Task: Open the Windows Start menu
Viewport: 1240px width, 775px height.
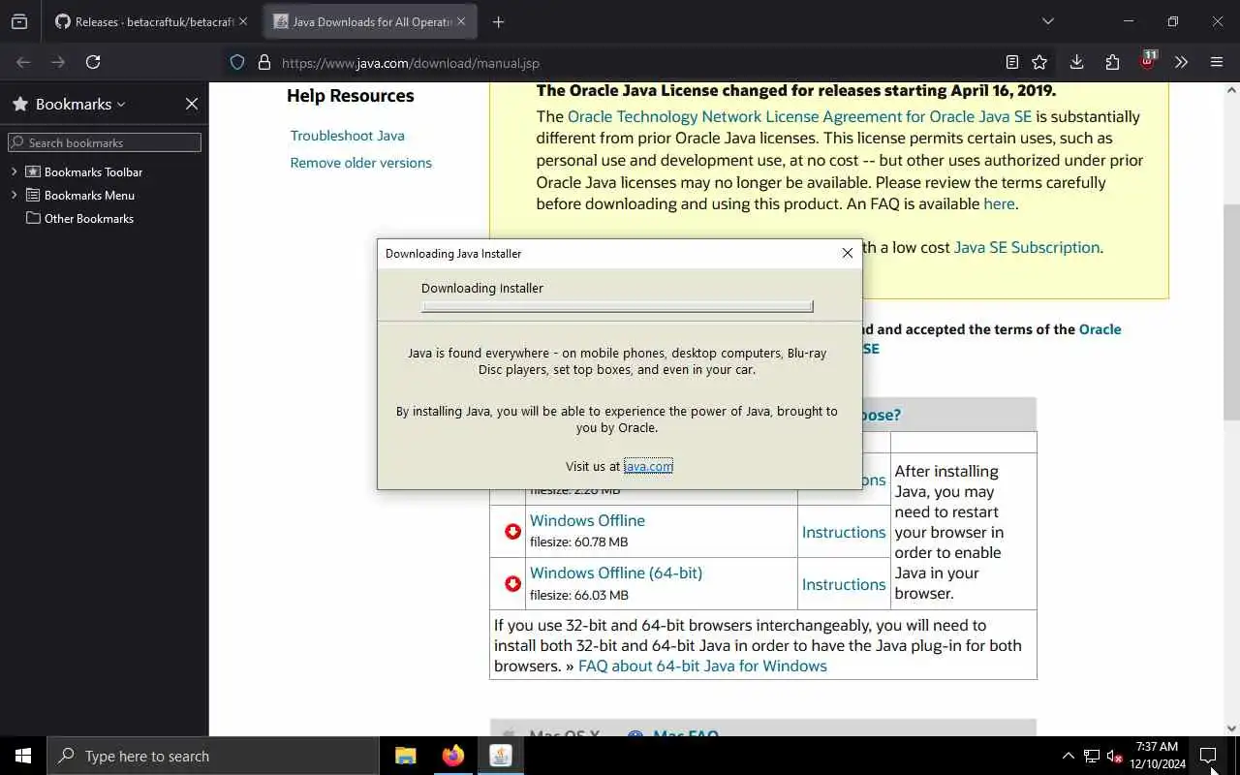Action: (x=23, y=756)
